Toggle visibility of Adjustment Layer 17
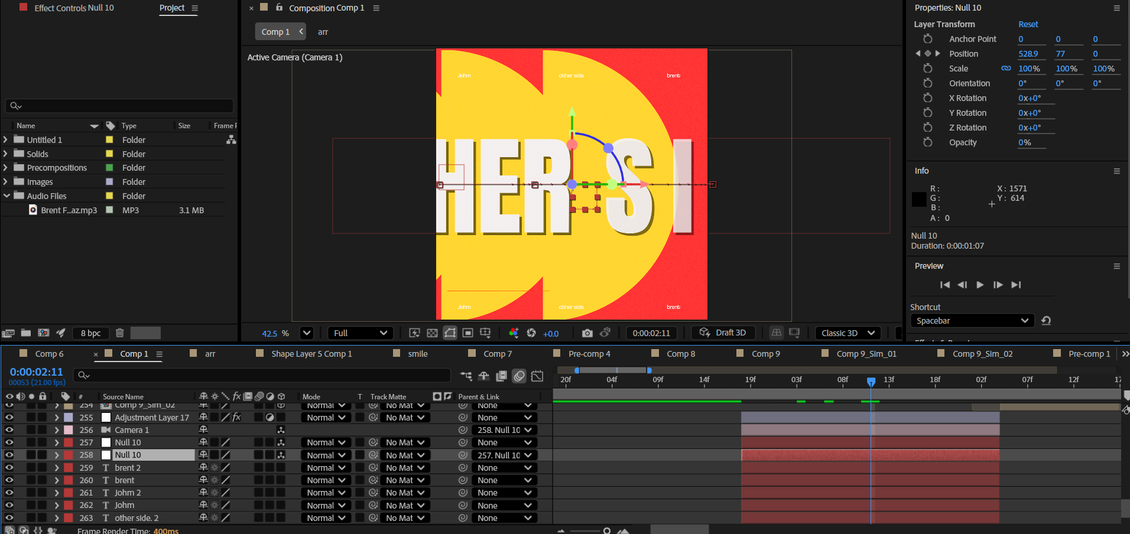This screenshot has width=1130, height=534. [9, 418]
